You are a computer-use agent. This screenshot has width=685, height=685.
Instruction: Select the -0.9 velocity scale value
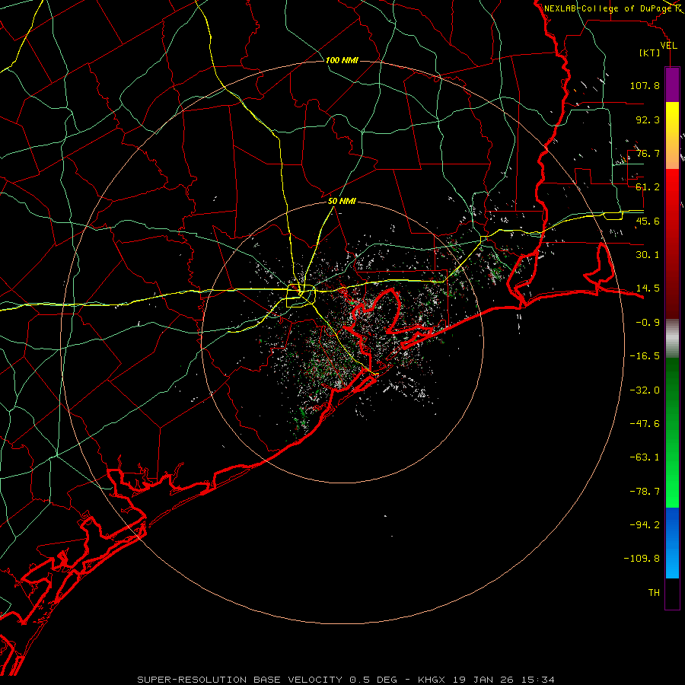(x=648, y=323)
